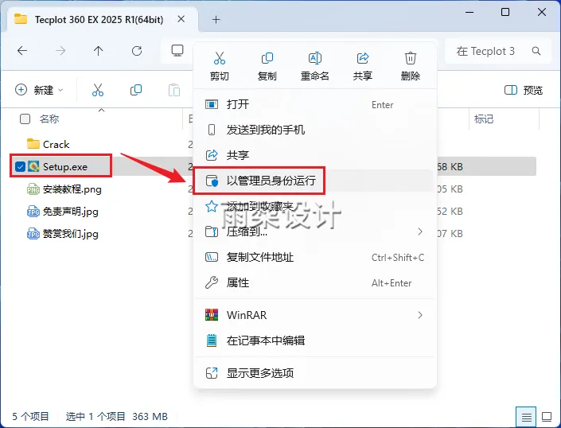The width and height of the screenshot is (561, 428).
Task: Click Copy icon in context menu
Action: coord(267,58)
